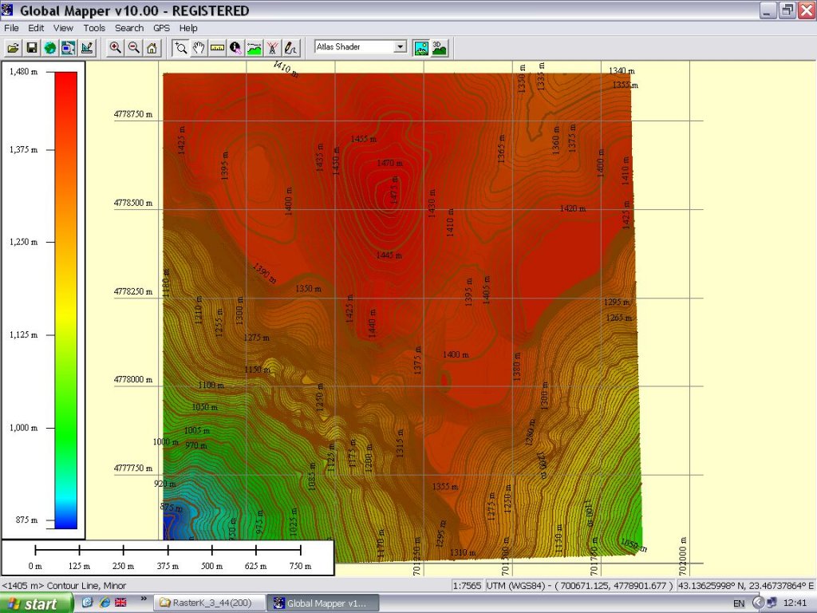Open the GPS menu

pos(162,28)
